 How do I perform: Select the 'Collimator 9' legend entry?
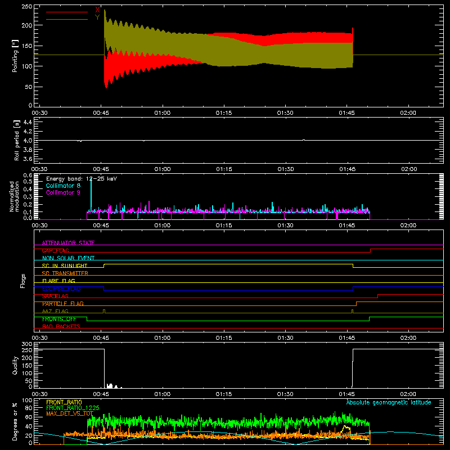click(x=63, y=192)
